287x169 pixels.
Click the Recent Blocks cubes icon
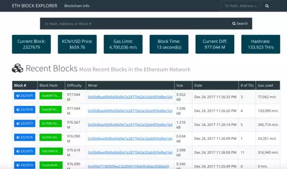[x=17, y=68]
